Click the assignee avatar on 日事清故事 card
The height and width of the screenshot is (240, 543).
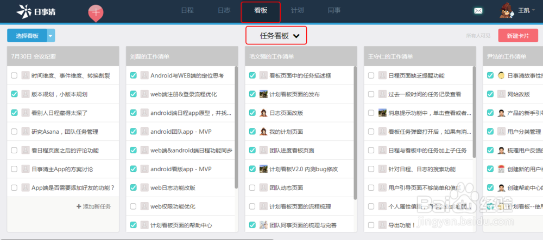pos(501,75)
